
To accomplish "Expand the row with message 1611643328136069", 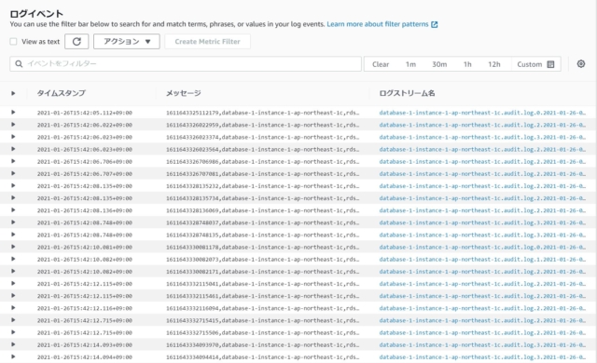I will (13, 210).
